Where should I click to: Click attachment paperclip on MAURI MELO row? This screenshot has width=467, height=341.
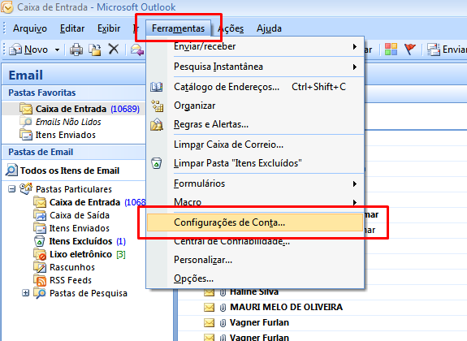click(x=223, y=308)
